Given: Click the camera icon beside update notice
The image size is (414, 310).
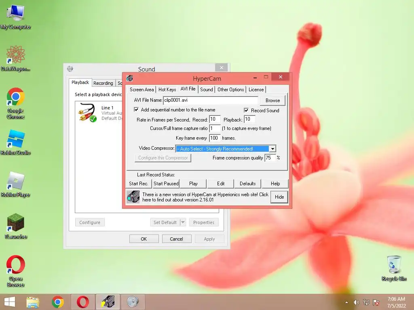Looking at the screenshot, I should click(x=133, y=197).
